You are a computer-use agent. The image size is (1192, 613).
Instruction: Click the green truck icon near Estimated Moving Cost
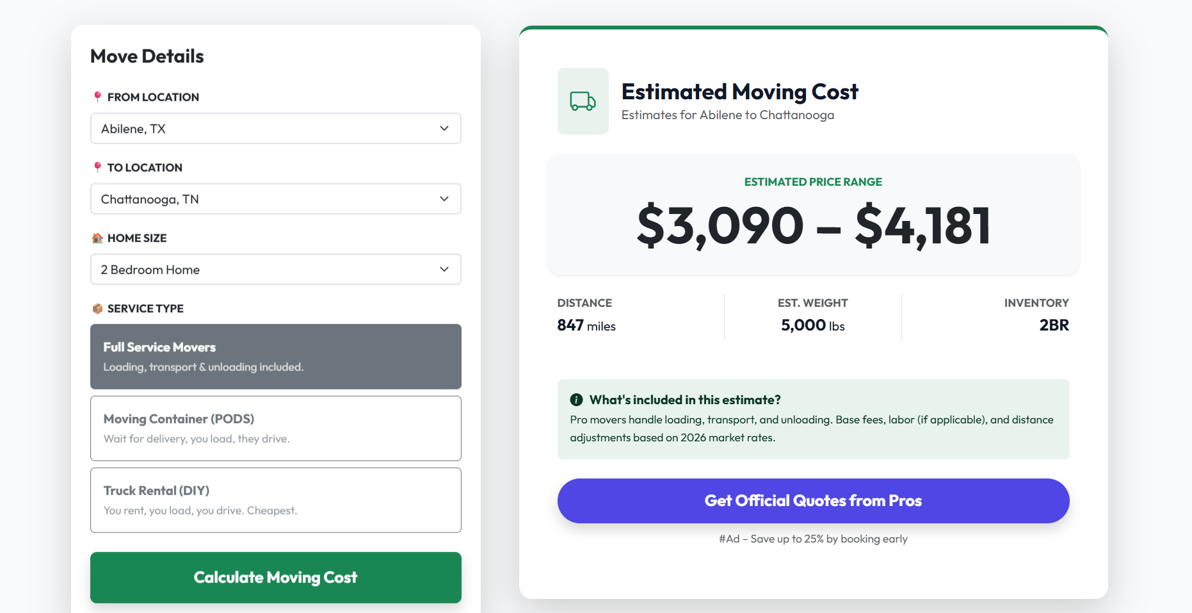point(582,101)
